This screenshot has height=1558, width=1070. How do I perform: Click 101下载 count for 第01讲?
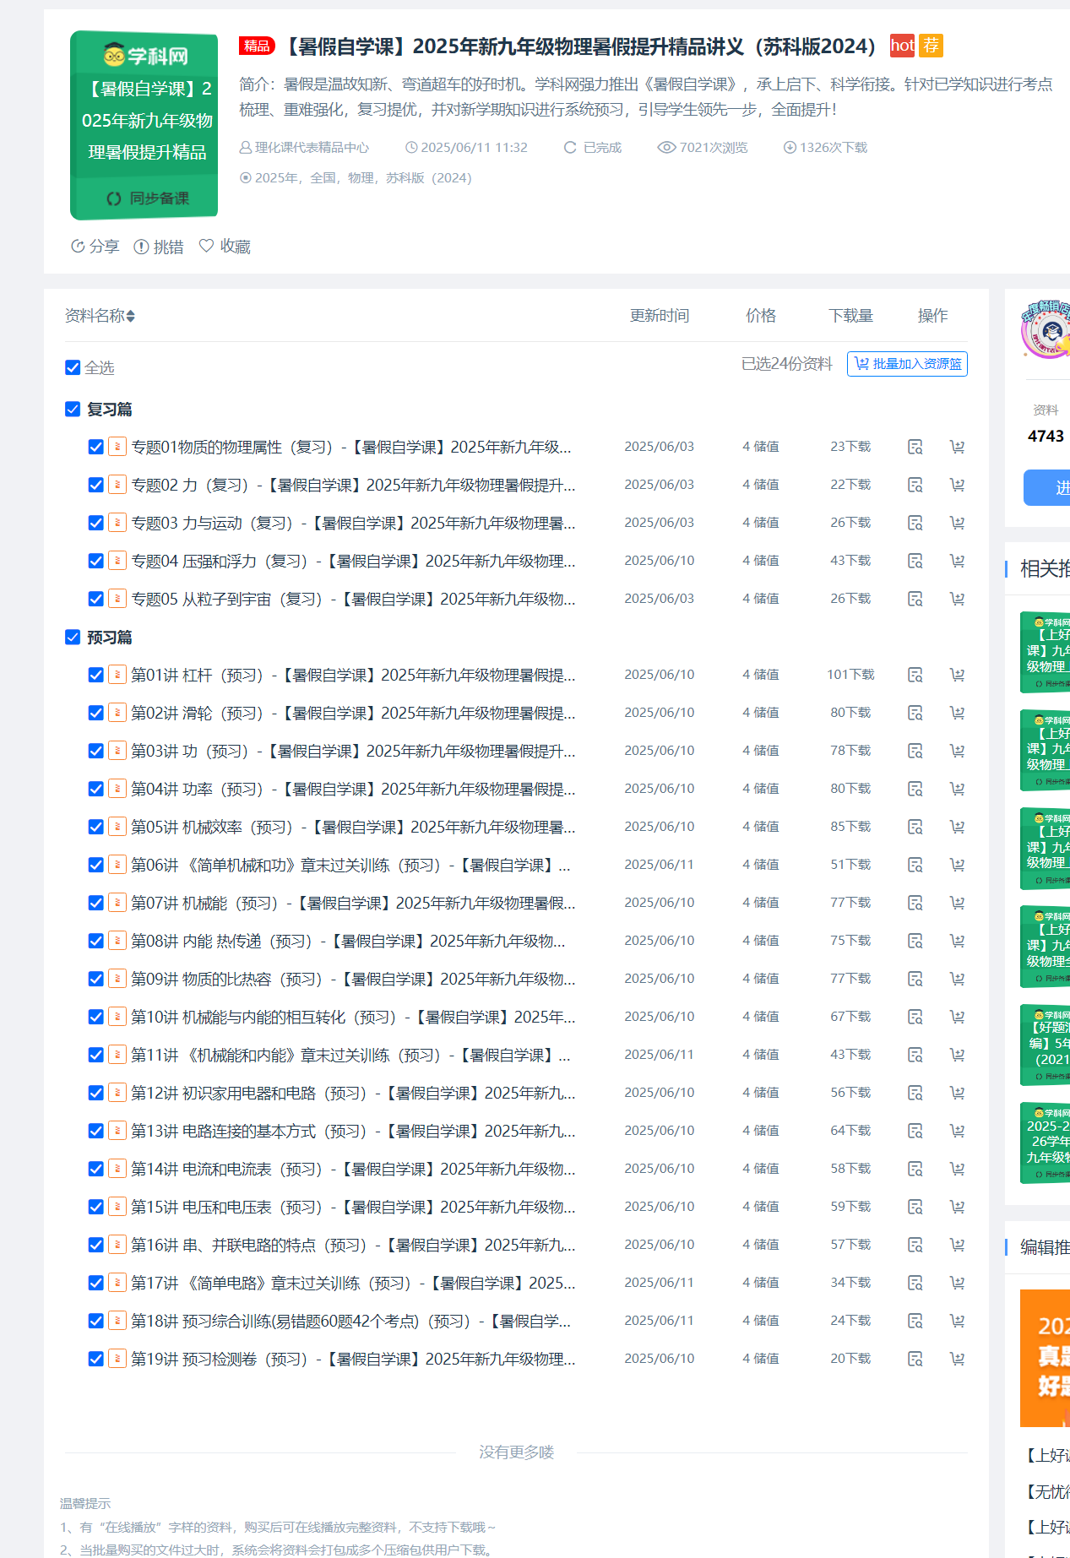tap(850, 675)
